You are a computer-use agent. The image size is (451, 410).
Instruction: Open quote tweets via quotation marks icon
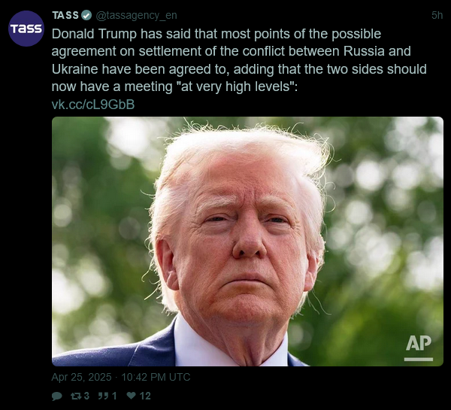tap(103, 396)
